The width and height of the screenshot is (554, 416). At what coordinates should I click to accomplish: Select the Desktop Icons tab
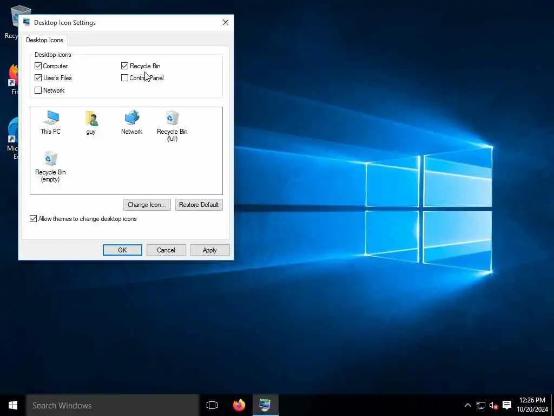(x=44, y=40)
